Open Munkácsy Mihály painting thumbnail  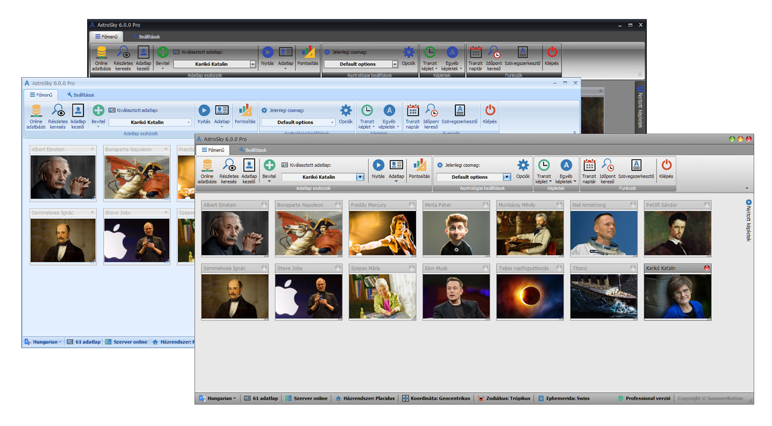pos(530,233)
